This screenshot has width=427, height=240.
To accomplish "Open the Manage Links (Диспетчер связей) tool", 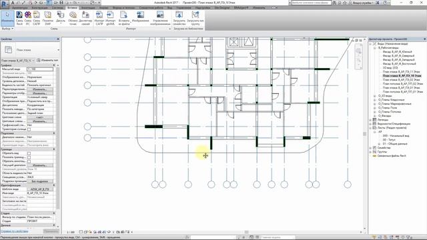I will point(85,18).
